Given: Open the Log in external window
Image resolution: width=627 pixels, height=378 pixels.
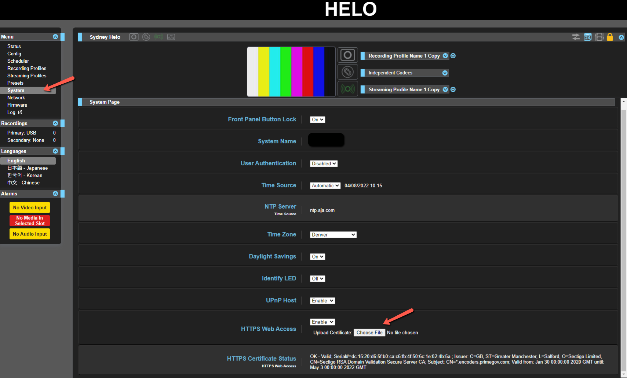Looking at the screenshot, I should click(11, 112).
